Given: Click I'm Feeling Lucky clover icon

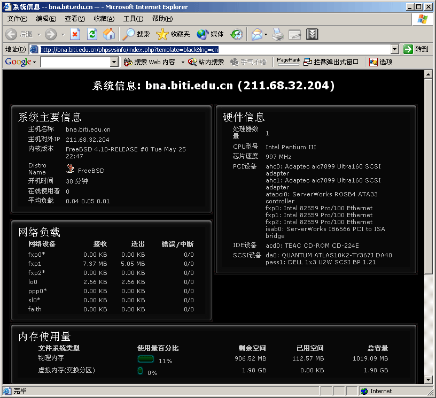Looking at the screenshot, I should (235, 62).
